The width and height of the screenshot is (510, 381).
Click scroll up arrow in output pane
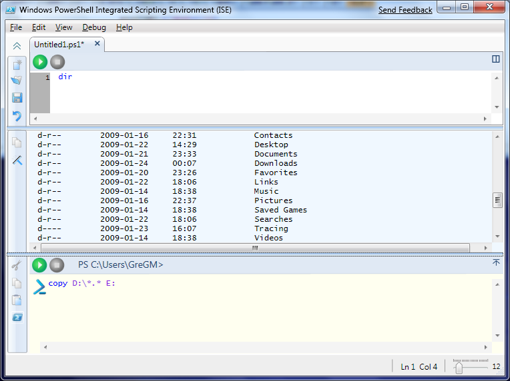(x=497, y=137)
